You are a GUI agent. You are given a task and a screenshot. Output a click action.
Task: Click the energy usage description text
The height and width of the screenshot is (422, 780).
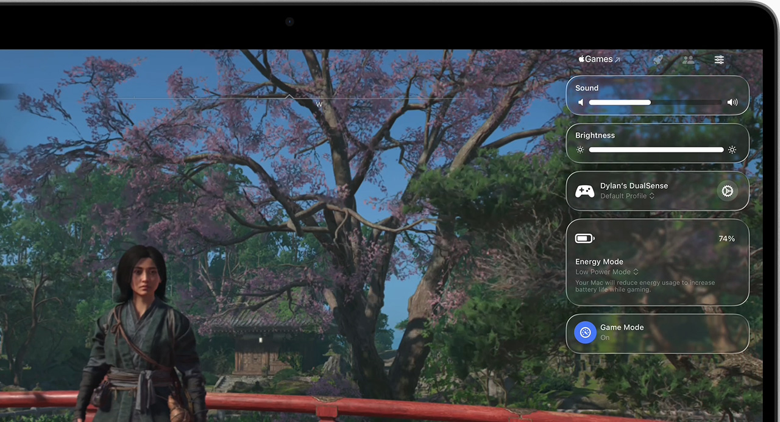tap(645, 286)
